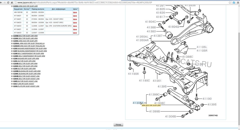This screenshot has height=130, width=240.
Task: Click price link for 09/2004 - 10/2006 row
Action: point(75,23)
